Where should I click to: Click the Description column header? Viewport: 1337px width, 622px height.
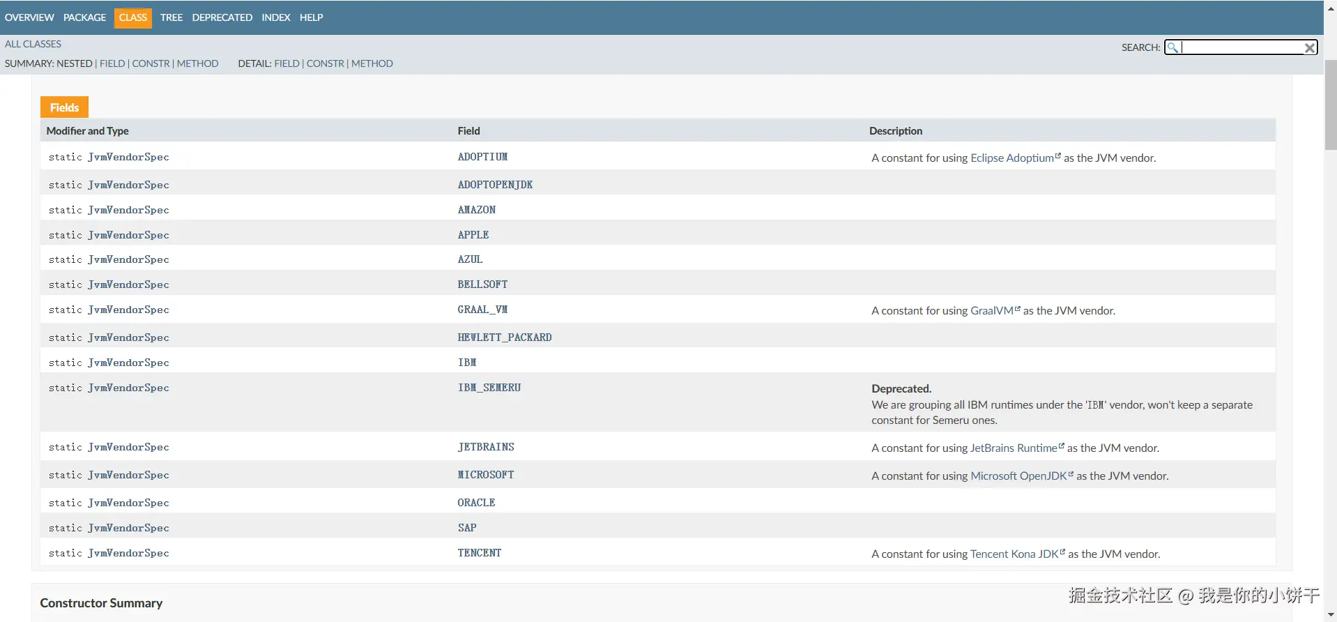coord(896,131)
